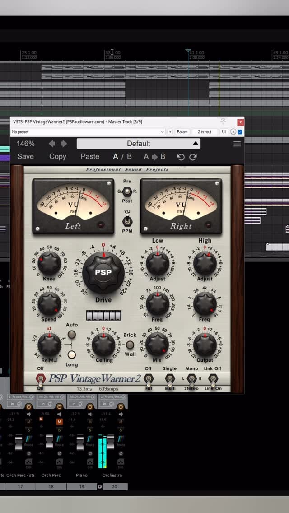Image resolution: width=289 pixels, height=513 pixels.
Task: Flip the Mono / Stereo switch
Action: [191, 379]
